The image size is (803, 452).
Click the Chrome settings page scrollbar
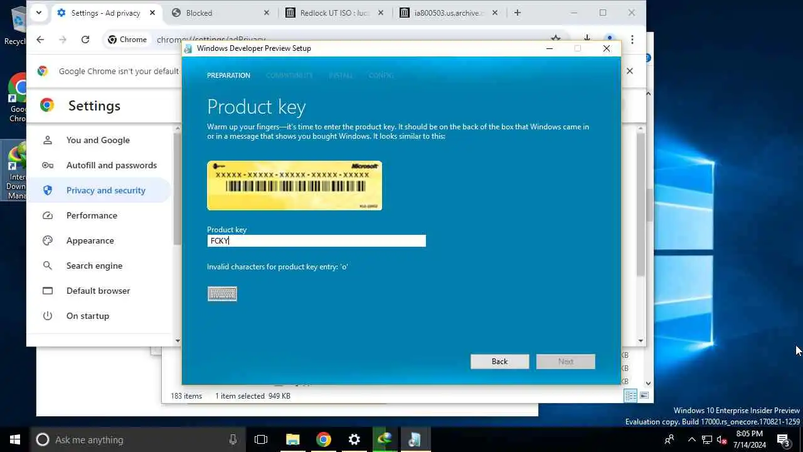click(641, 204)
